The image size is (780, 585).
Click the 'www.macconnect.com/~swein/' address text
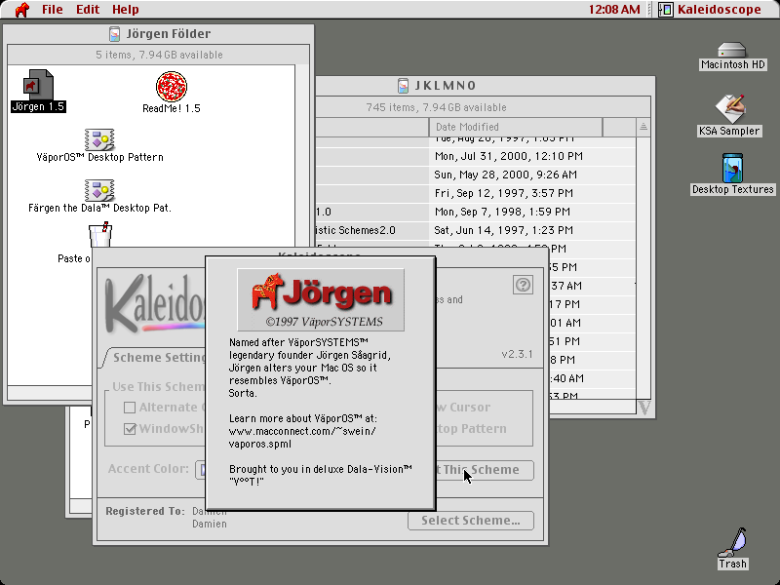point(302,431)
